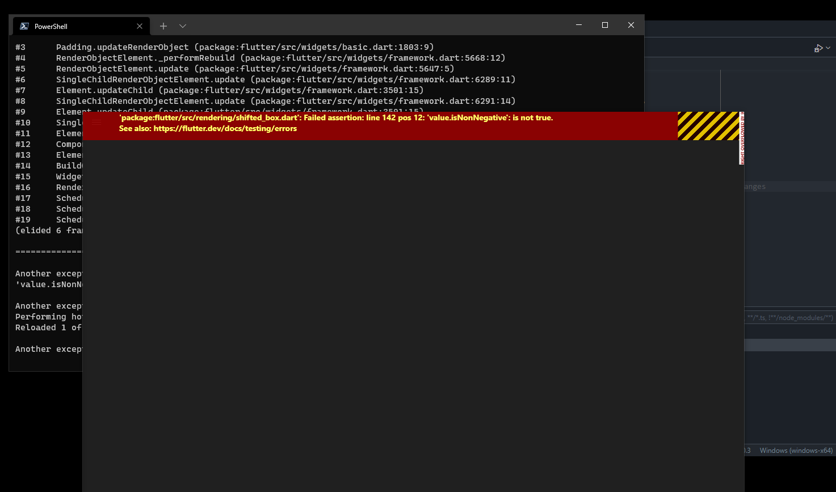This screenshot has height=492, width=836.
Task: Maximize the PowerShell window
Action: pyautogui.click(x=605, y=25)
